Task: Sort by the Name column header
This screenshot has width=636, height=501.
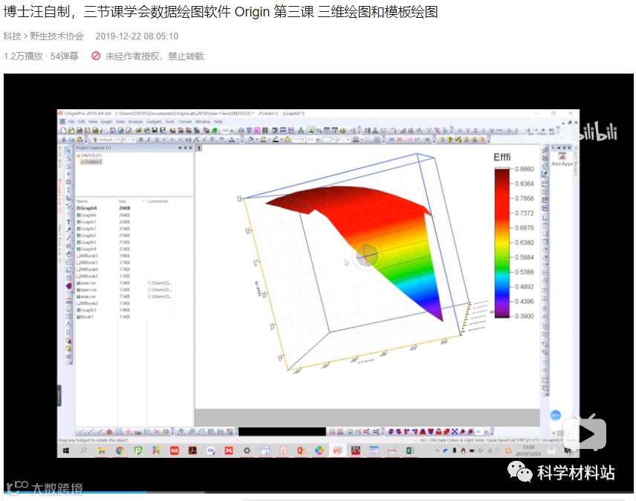Action: (82, 201)
